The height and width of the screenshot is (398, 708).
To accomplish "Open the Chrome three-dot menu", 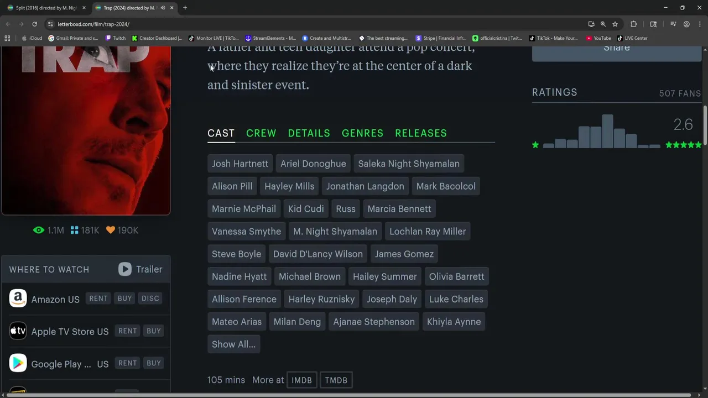I will click(x=700, y=24).
